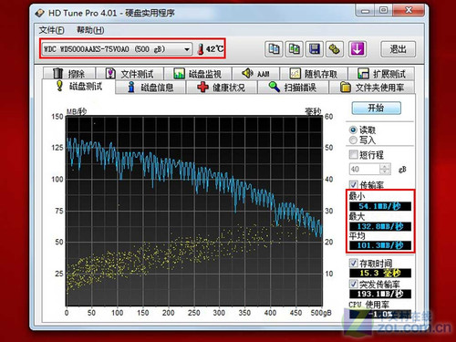Enable the 短行程 short stroke checkbox

point(353,155)
